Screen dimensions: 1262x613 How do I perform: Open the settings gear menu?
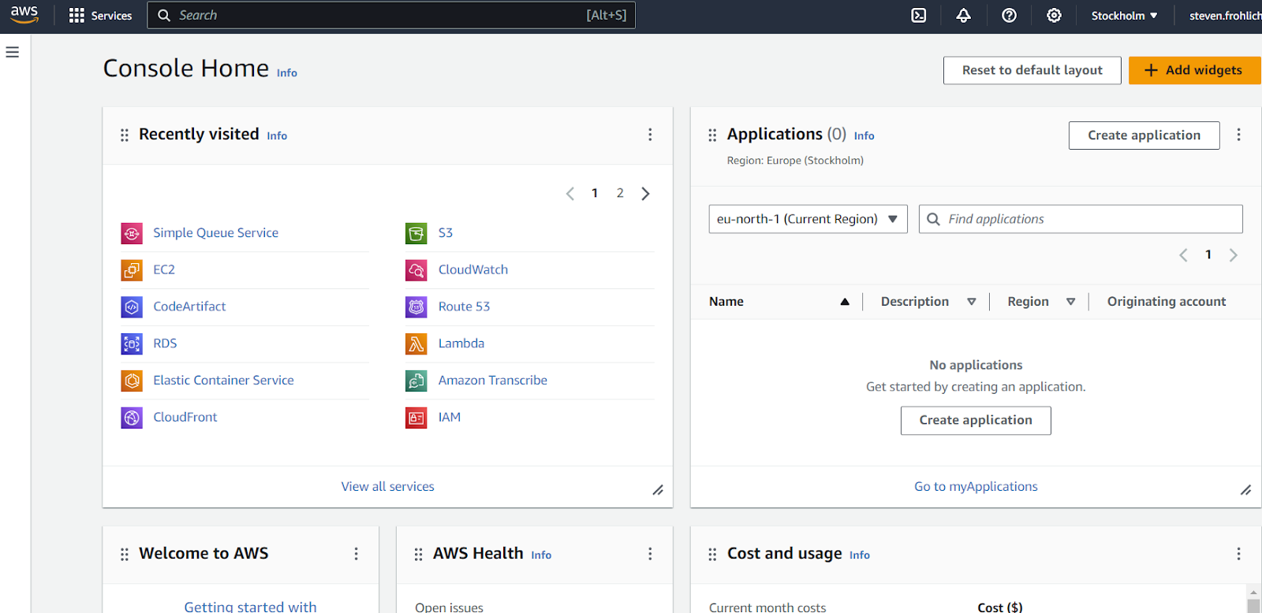pos(1054,16)
